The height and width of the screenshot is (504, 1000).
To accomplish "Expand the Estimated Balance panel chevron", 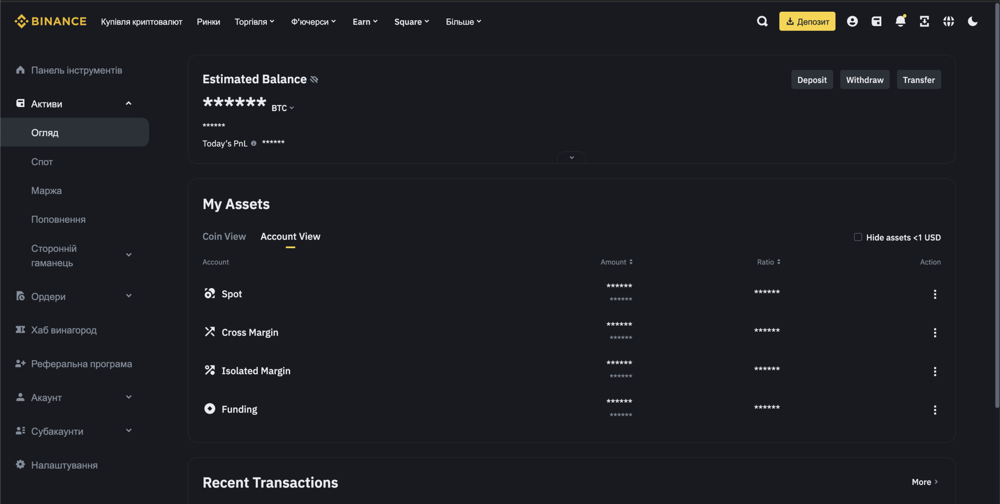I will pyautogui.click(x=571, y=158).
